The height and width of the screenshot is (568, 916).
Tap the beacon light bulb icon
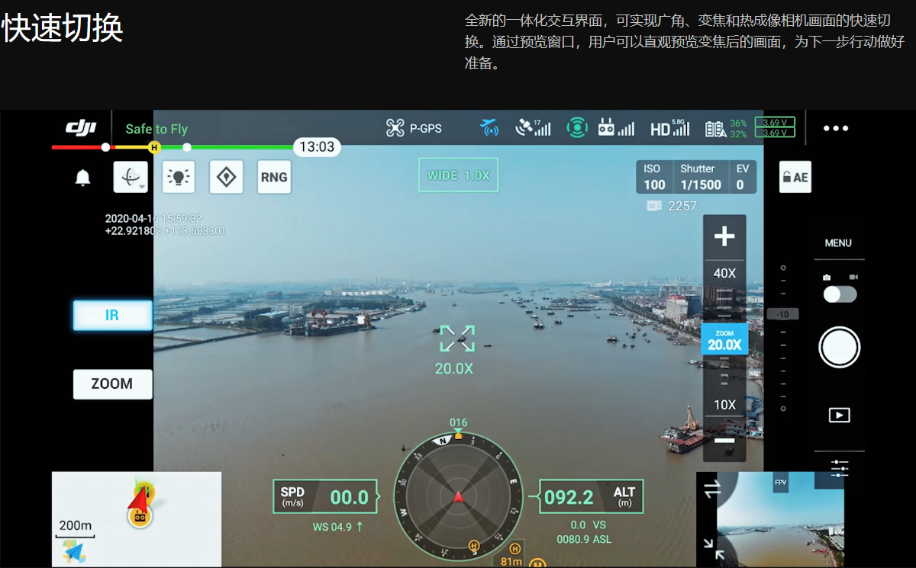click(179, 177)
